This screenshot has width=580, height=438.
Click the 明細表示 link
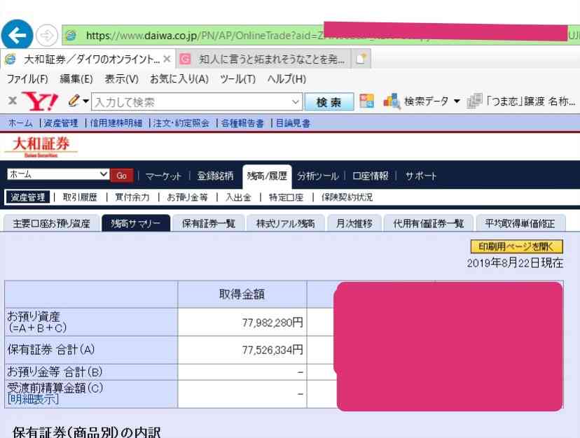(33, 399)
